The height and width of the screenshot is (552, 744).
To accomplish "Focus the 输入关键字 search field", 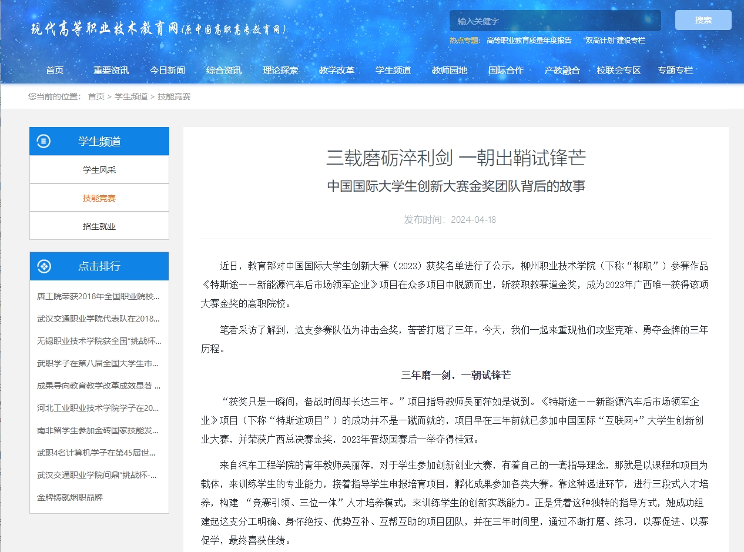I will pyautogui.click(x=555, y=21).
